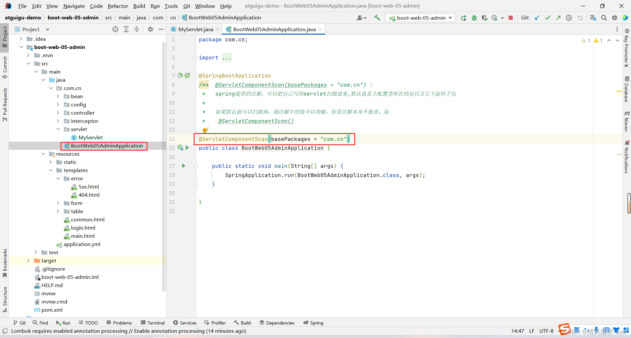Expand the controller package
Image resolution: width=631 pixels, height=338 pixels.
[x=58, y=113]
